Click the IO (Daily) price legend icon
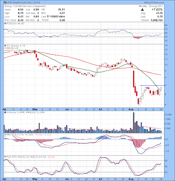175x181 pixels. (x=5, y=46)
